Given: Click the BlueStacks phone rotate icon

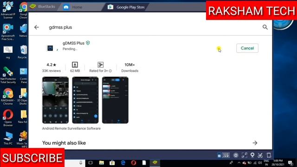Looking at the screenshot, I should coord(269,155).
